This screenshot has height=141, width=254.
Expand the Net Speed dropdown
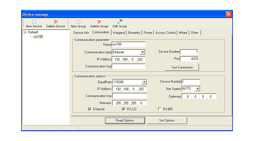click(198, 89)
